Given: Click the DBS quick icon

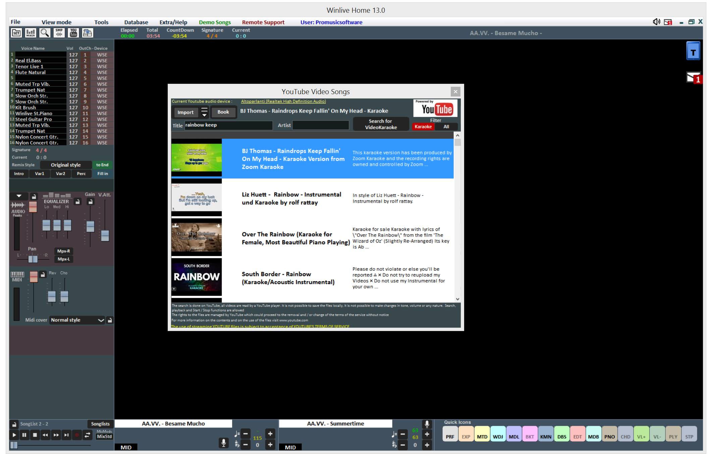Looking at the screenshot, I should pyautogui.click(x=562, y=434).
